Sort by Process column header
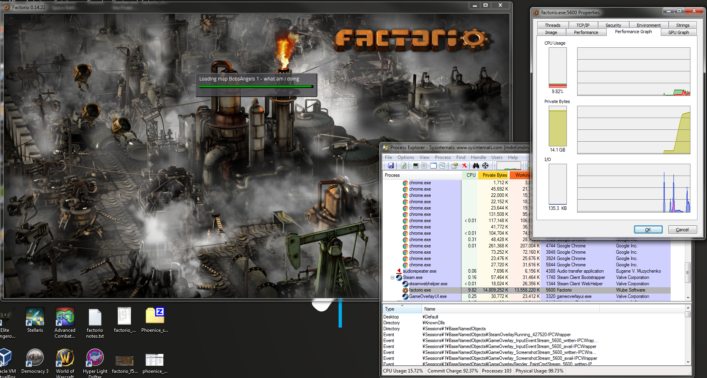Viewport: 707px width, 378px height. [x=422, y=175]
